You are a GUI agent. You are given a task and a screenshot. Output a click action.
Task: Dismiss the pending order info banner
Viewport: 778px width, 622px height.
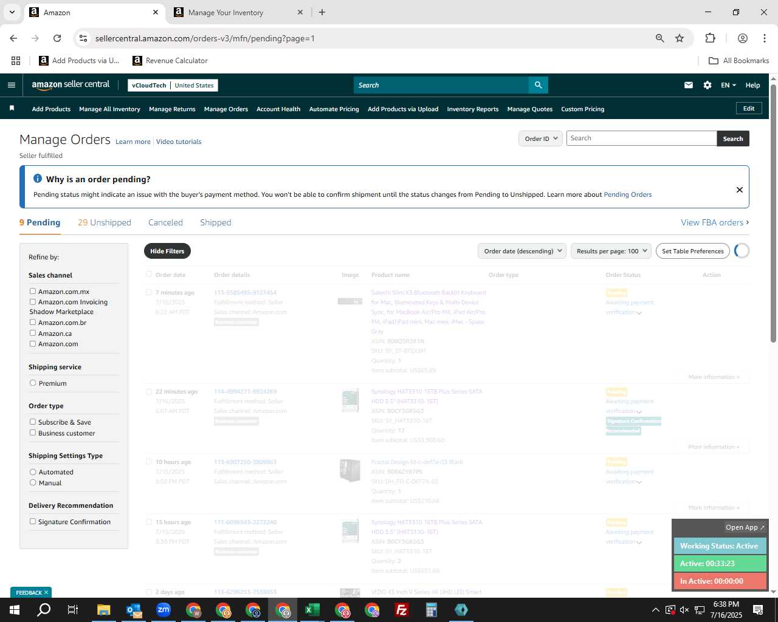pos(740,190)
